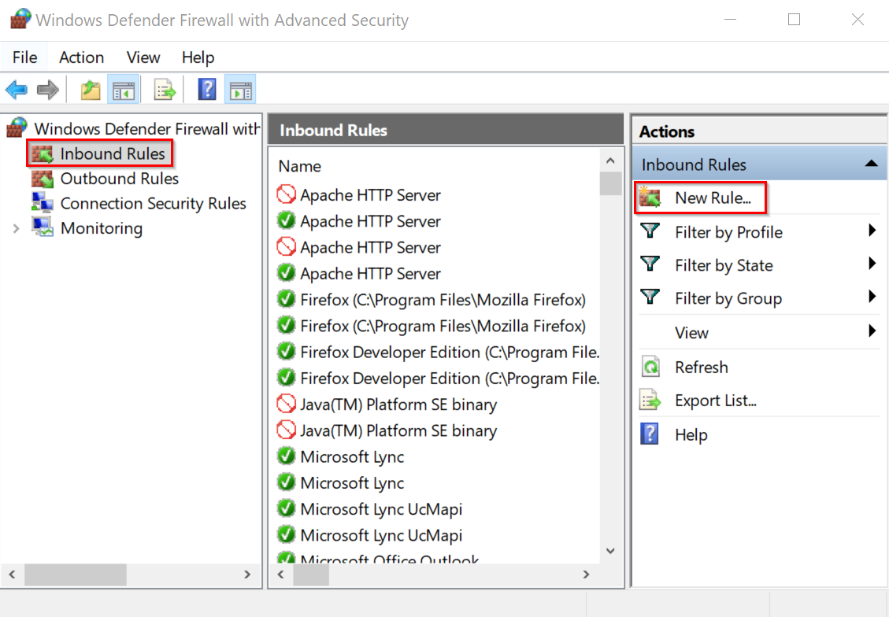The image size is (889, 617).
Task: Click the Forward arrow toolbar icon
Action: coord(48,90)
